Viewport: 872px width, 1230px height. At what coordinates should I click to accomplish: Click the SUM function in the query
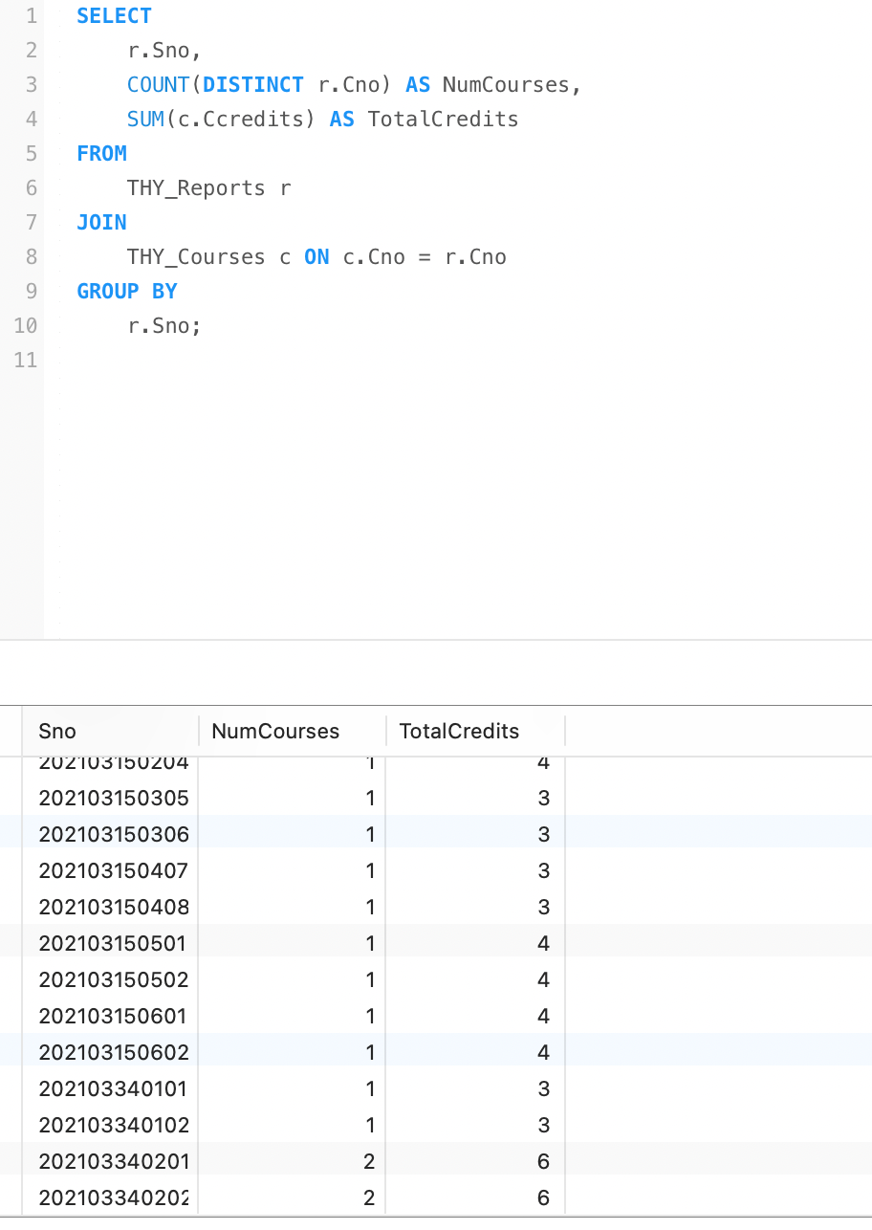click(x=145, y=120)
